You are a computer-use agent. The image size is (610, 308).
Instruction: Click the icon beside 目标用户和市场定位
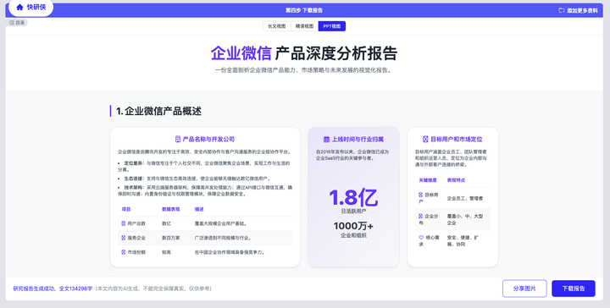425,139
